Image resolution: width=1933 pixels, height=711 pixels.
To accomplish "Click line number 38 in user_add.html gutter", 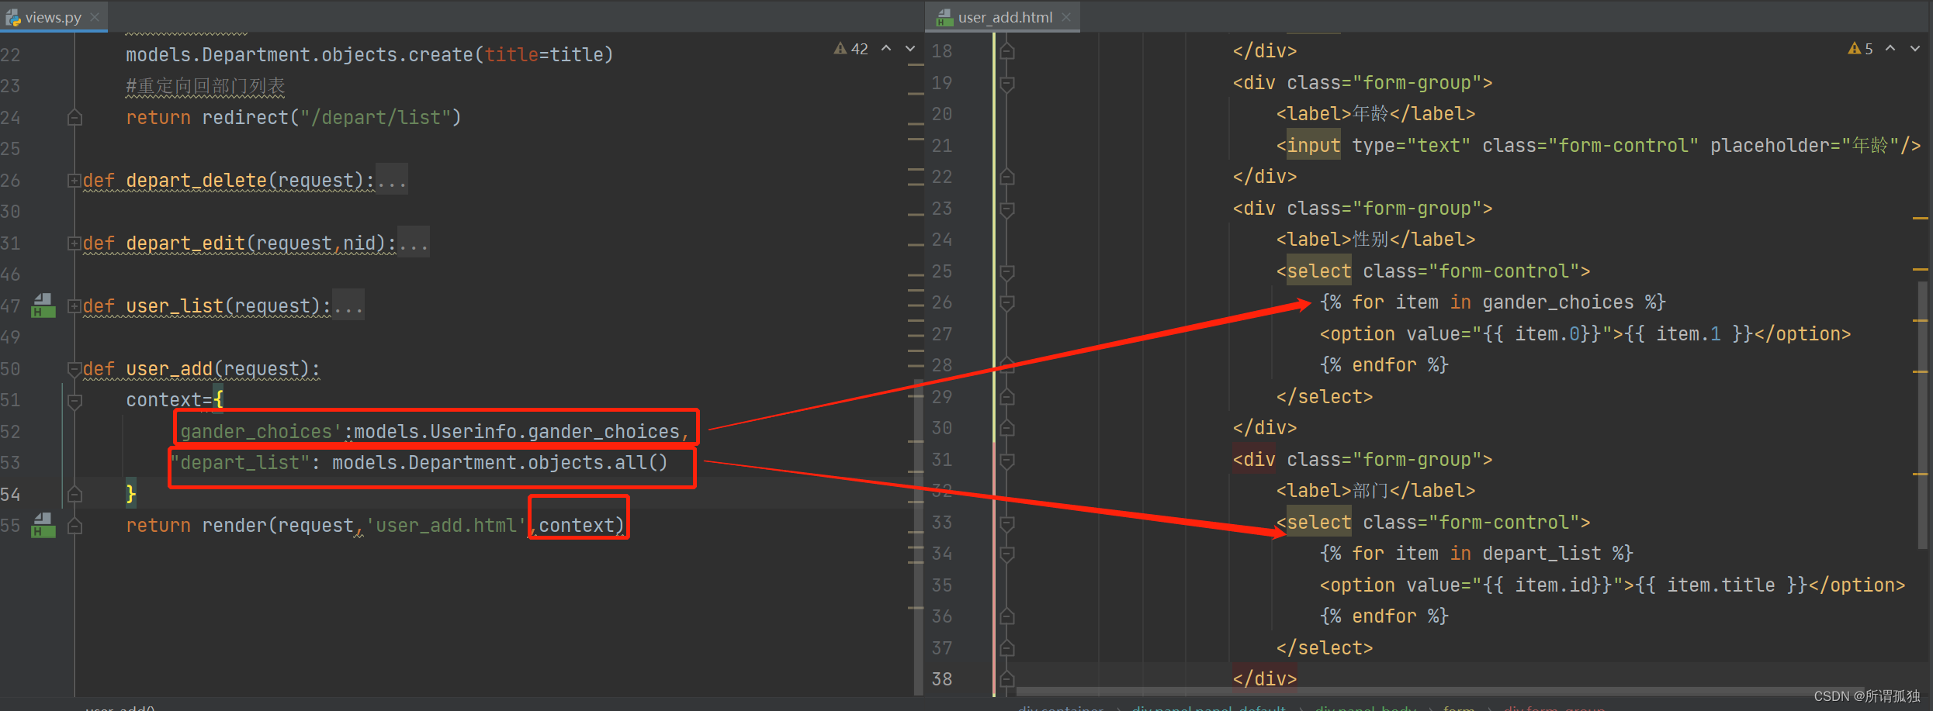I will (x=941, y=679).
